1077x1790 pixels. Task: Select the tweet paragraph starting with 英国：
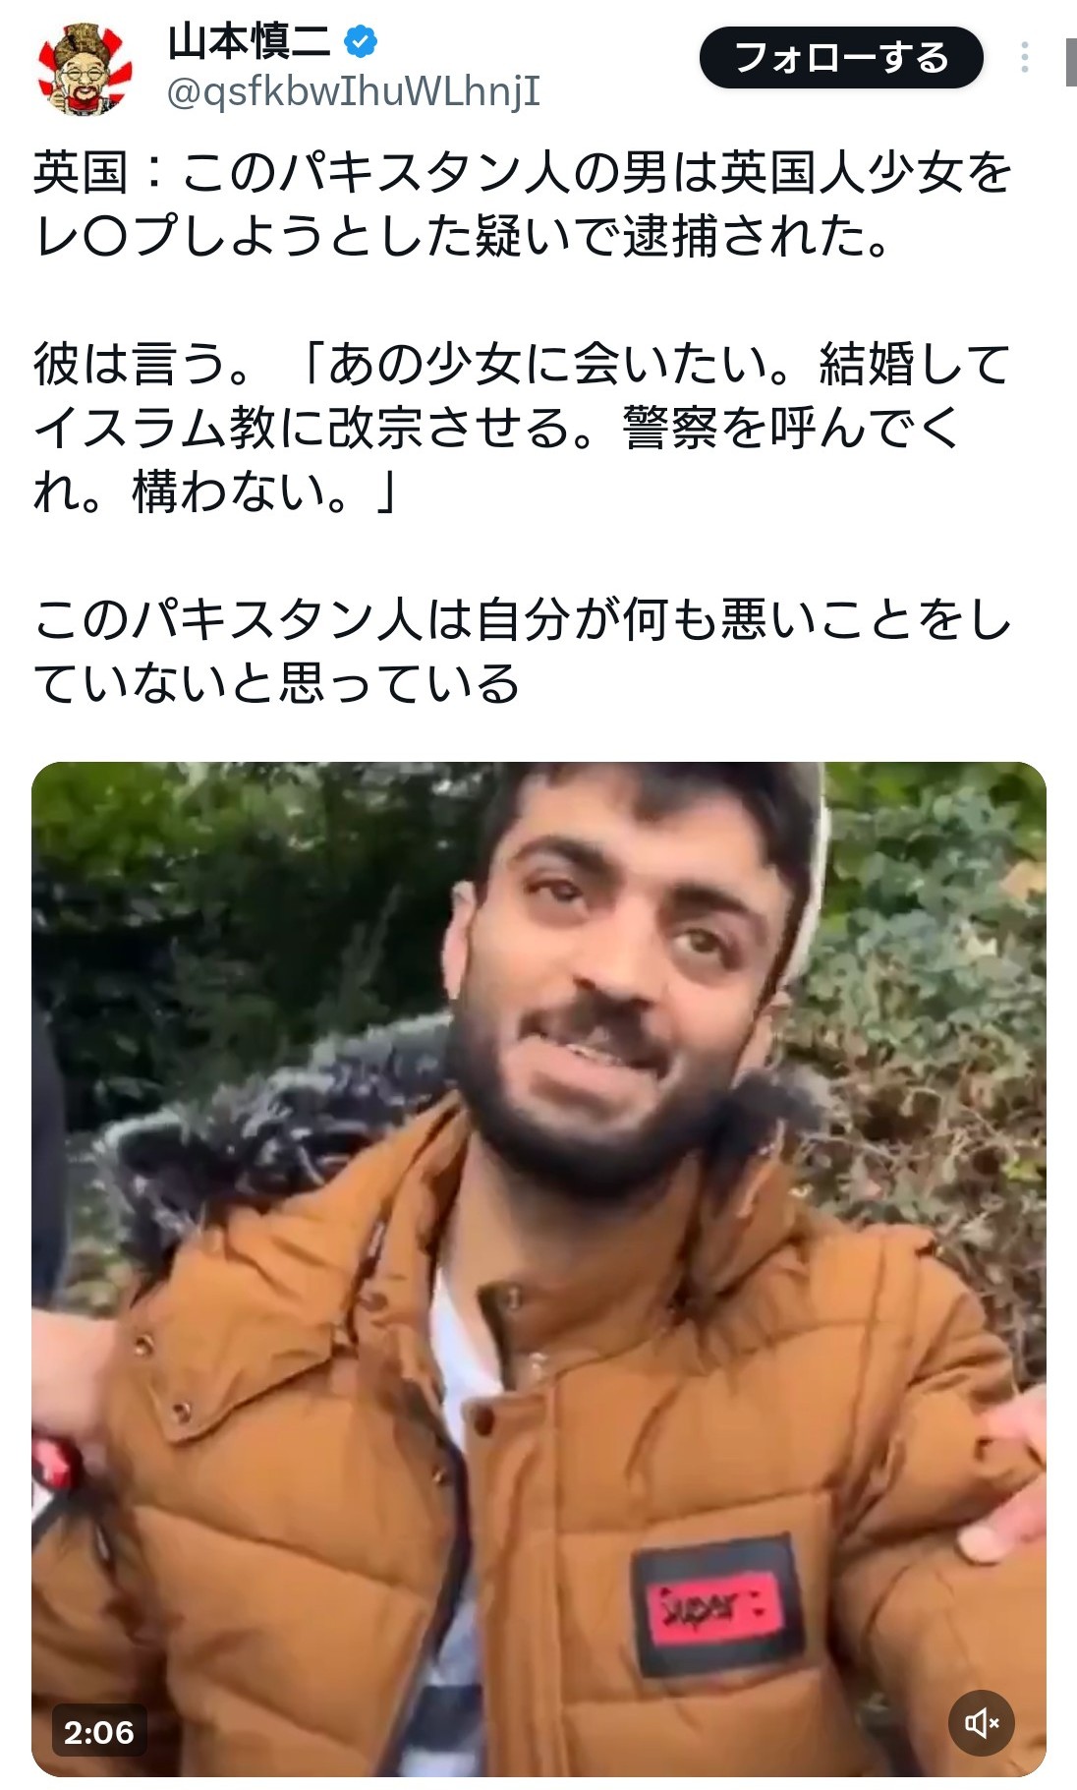(x=523, y=204)
